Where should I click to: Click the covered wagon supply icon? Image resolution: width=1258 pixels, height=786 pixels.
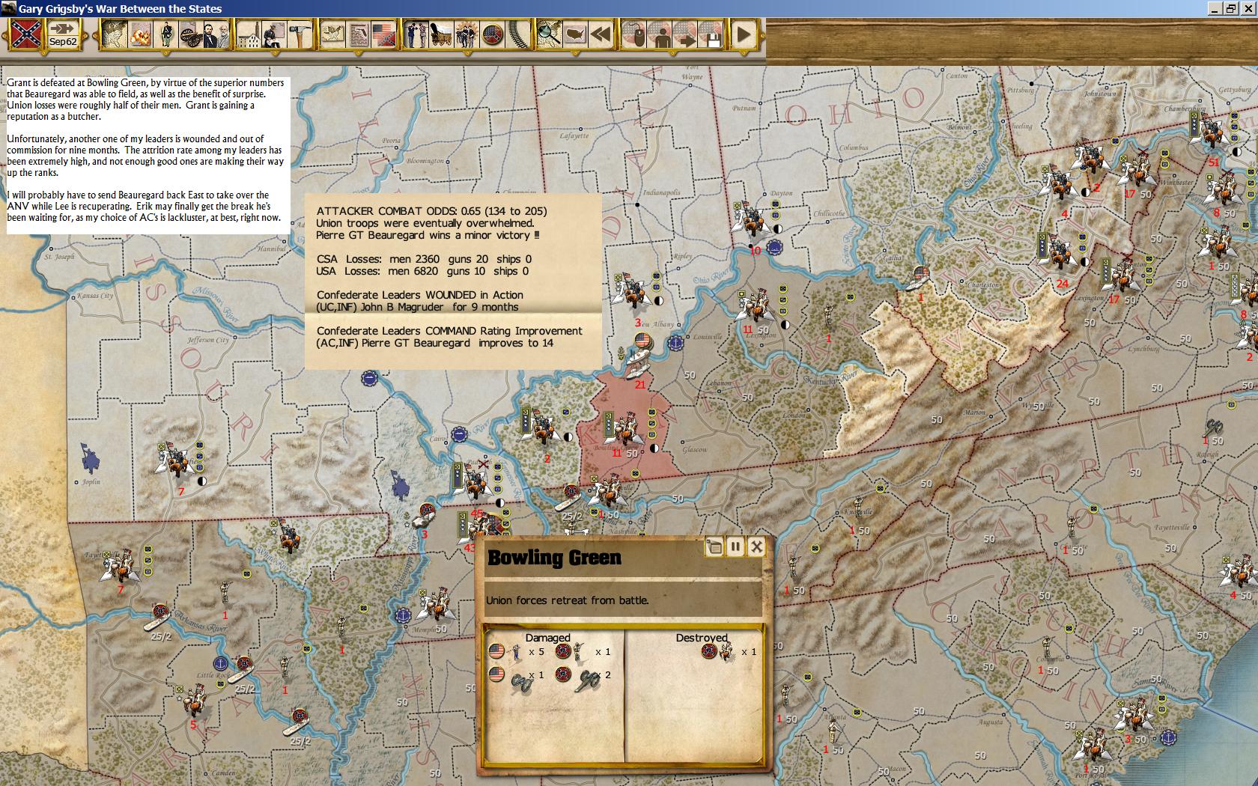tap(441, 34)
